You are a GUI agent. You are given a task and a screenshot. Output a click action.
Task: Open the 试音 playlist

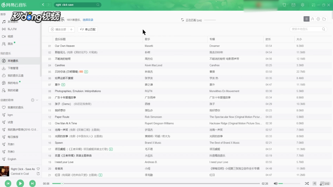20,122
